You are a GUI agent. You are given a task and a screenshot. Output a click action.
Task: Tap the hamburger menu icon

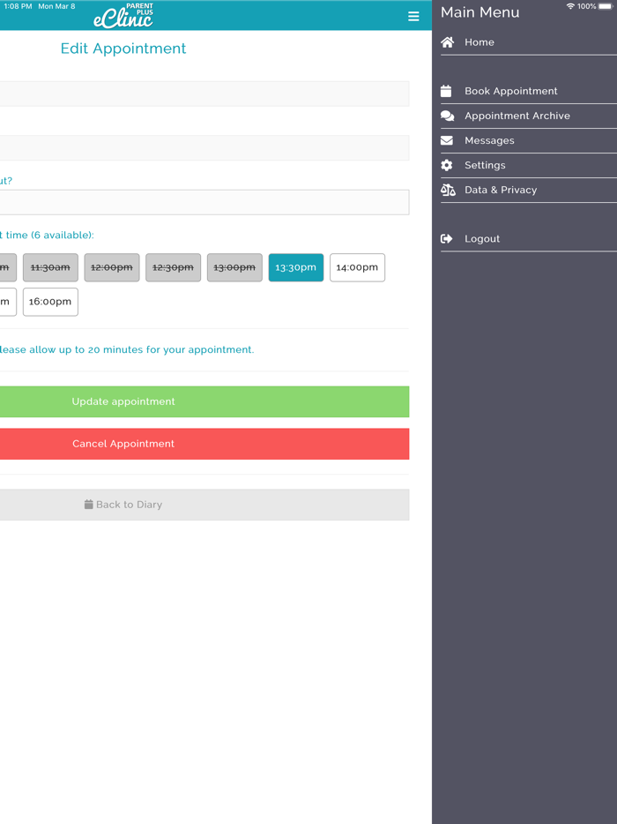[x=413, y=16]
